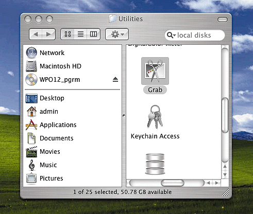
Task: Open Documents via its sidebar label
Action: (x=57, y=138)
